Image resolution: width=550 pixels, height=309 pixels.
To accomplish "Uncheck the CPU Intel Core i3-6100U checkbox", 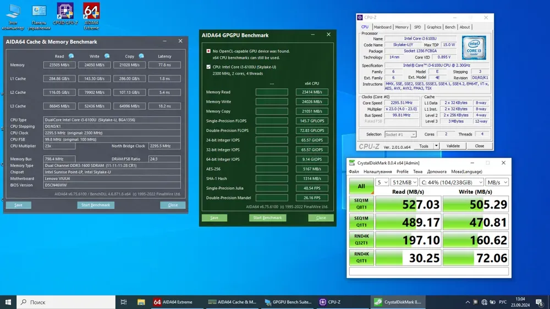I will tap(208, 66).
